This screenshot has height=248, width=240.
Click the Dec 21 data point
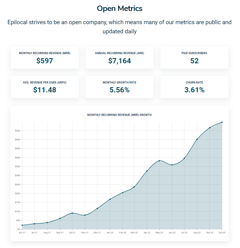point(97,209)
